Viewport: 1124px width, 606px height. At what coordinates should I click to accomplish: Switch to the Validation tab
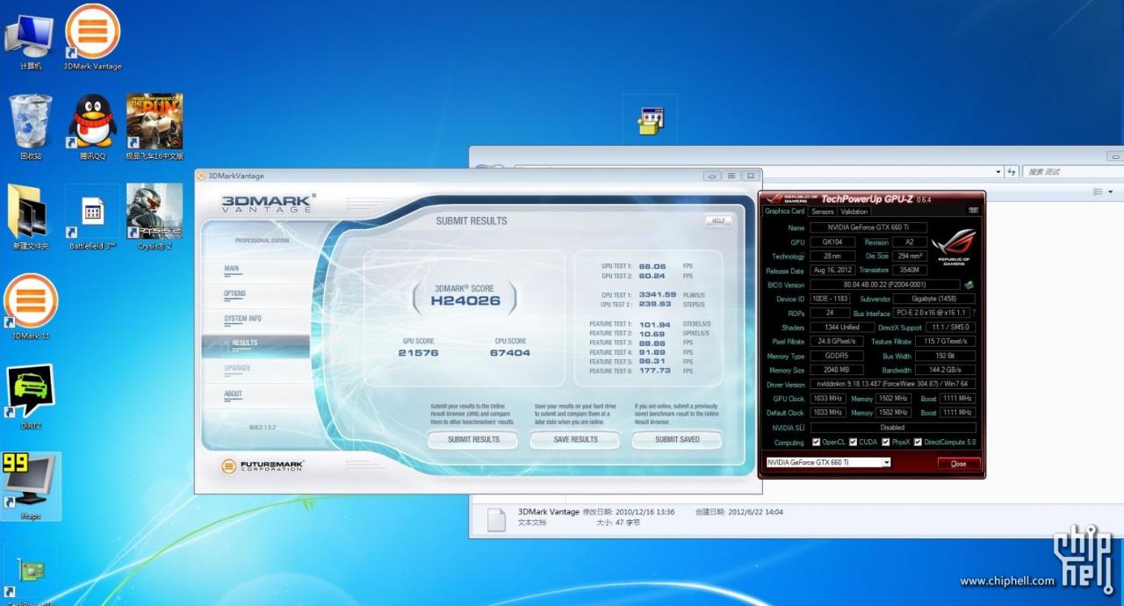point(854,211)
